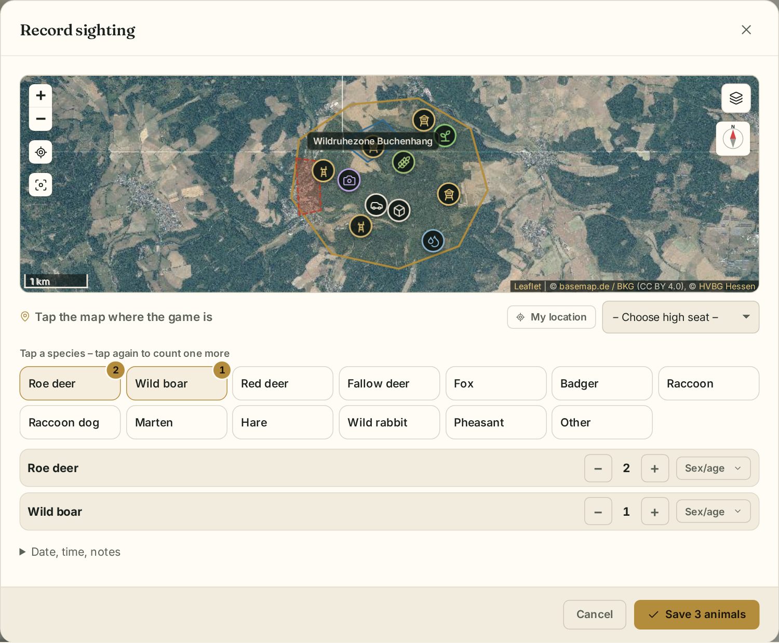
Task: Select the green wheat ear marker
Action: [x=404, y=163]
